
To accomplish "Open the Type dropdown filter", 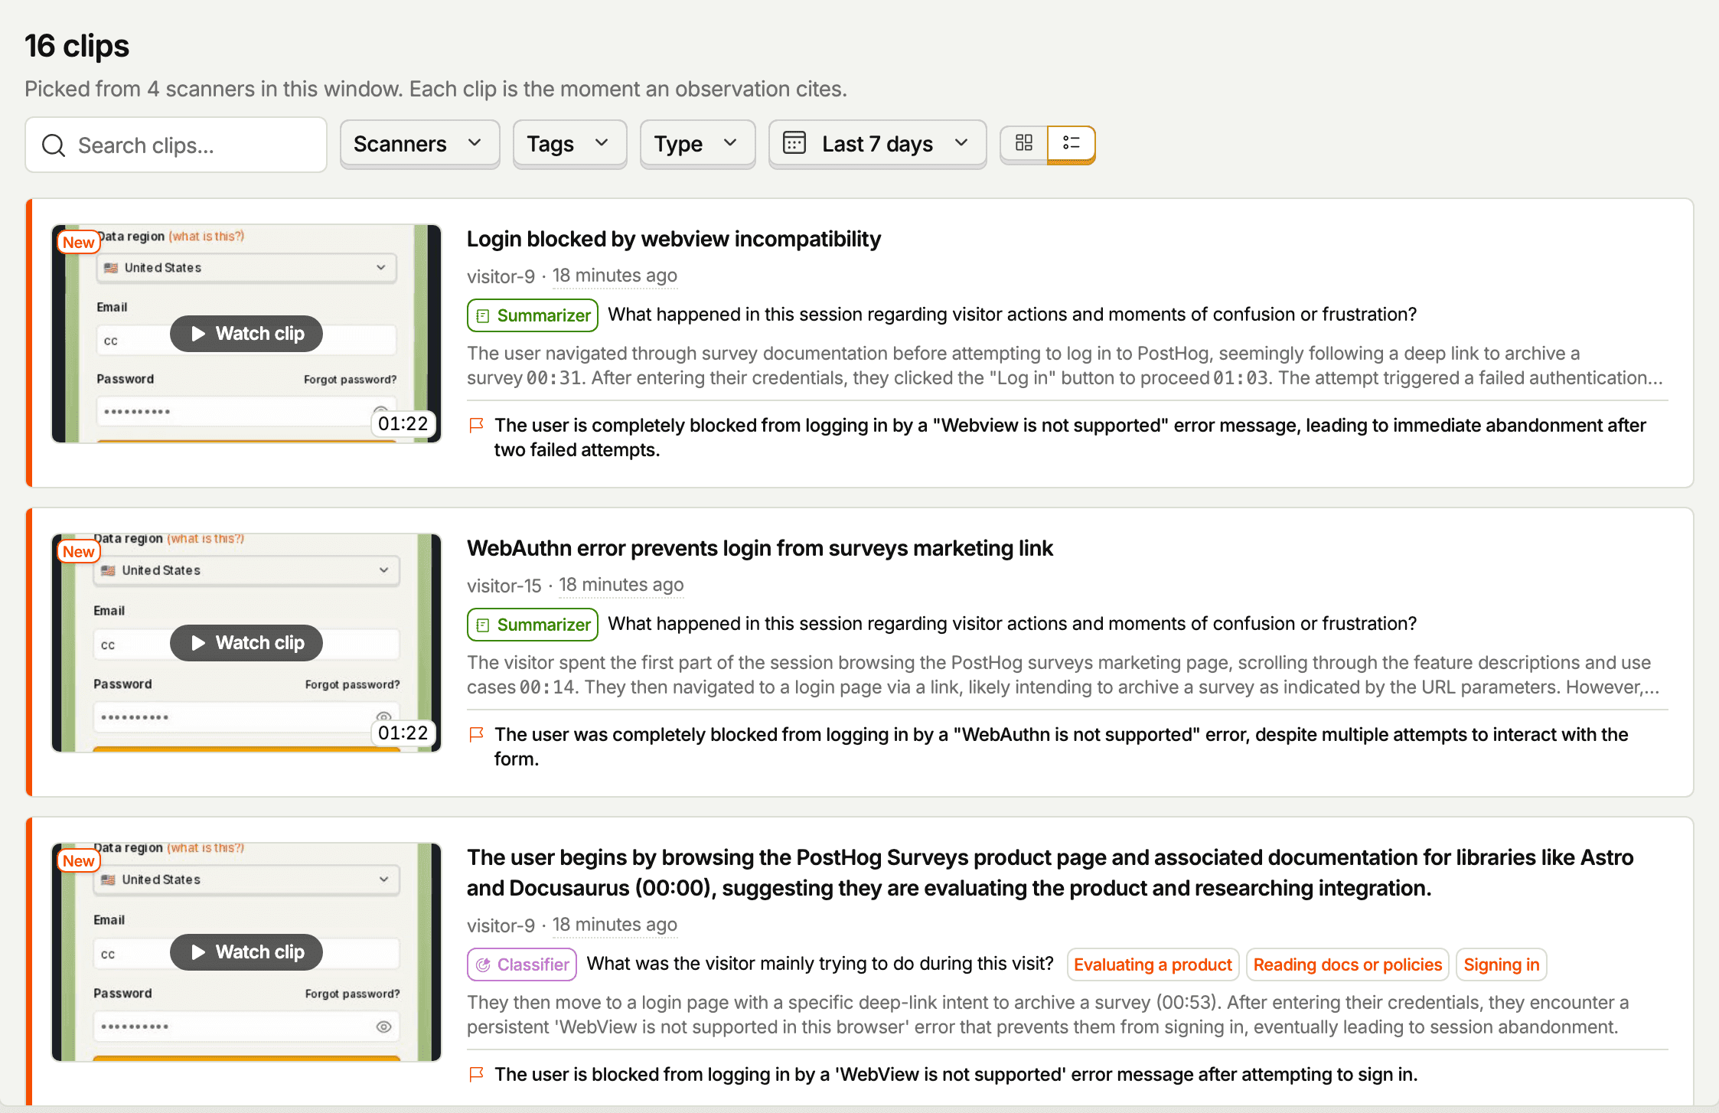I will click(x=697, y=144).
